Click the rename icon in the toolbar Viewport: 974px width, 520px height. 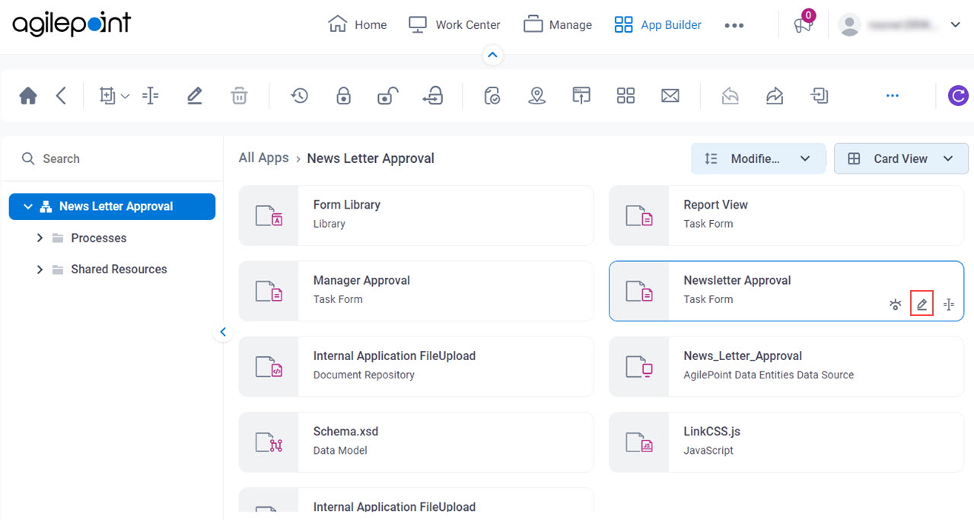tap(151, 96)
